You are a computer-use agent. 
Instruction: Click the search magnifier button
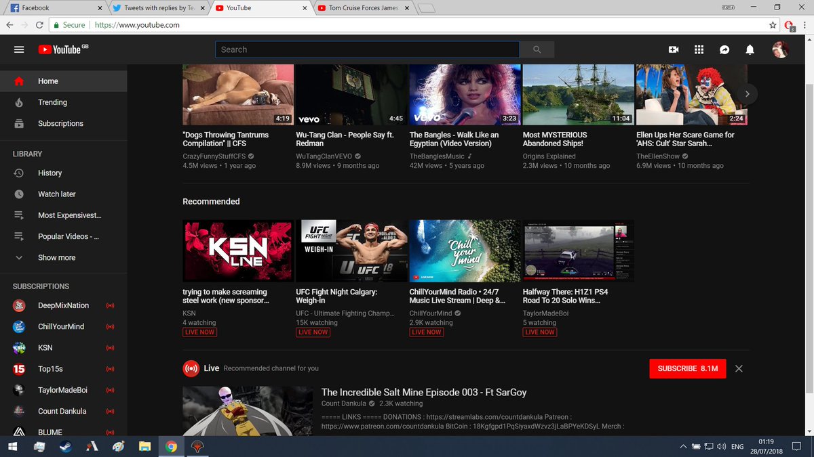pyautogui.click(x=537, y=49)
